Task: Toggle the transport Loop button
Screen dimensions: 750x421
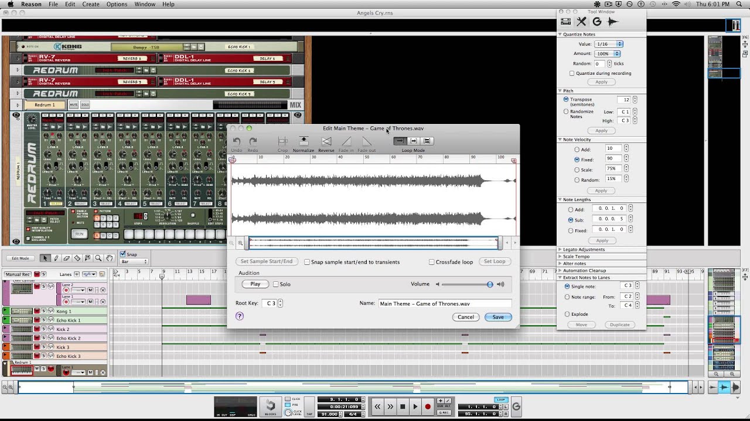Action: [500, 400]
